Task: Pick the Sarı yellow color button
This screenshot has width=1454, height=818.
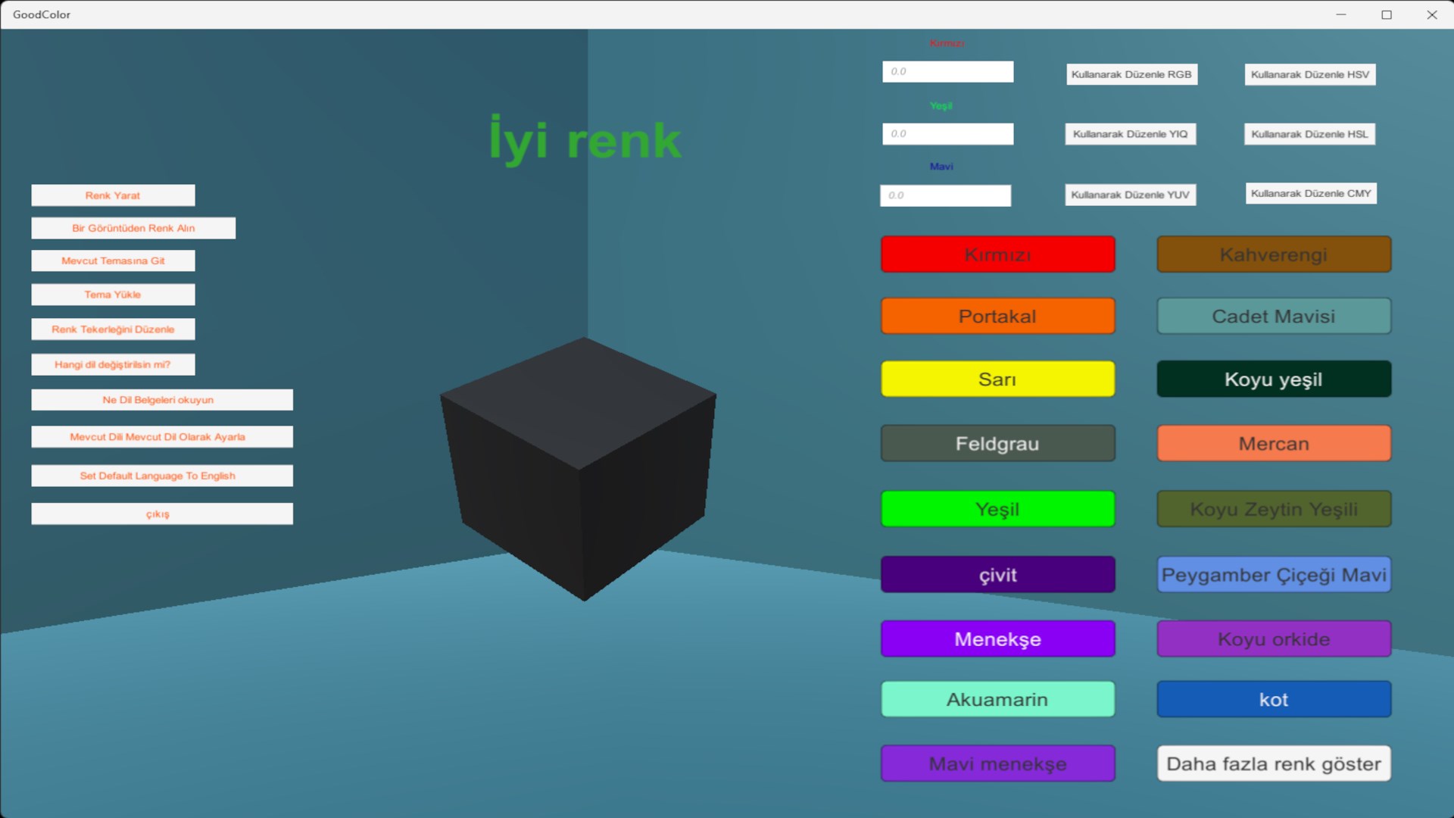Action: tap(997, 379)
